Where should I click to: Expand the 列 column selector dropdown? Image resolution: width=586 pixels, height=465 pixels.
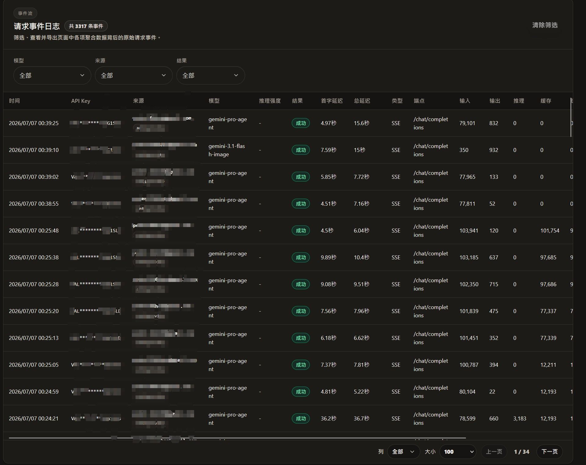pyautogui.click(x=403, y=452)
